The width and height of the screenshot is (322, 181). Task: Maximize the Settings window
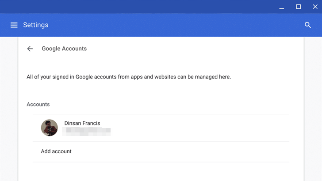point(299,7)
